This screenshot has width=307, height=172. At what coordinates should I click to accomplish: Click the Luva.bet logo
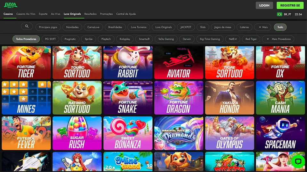pos(11,5)
